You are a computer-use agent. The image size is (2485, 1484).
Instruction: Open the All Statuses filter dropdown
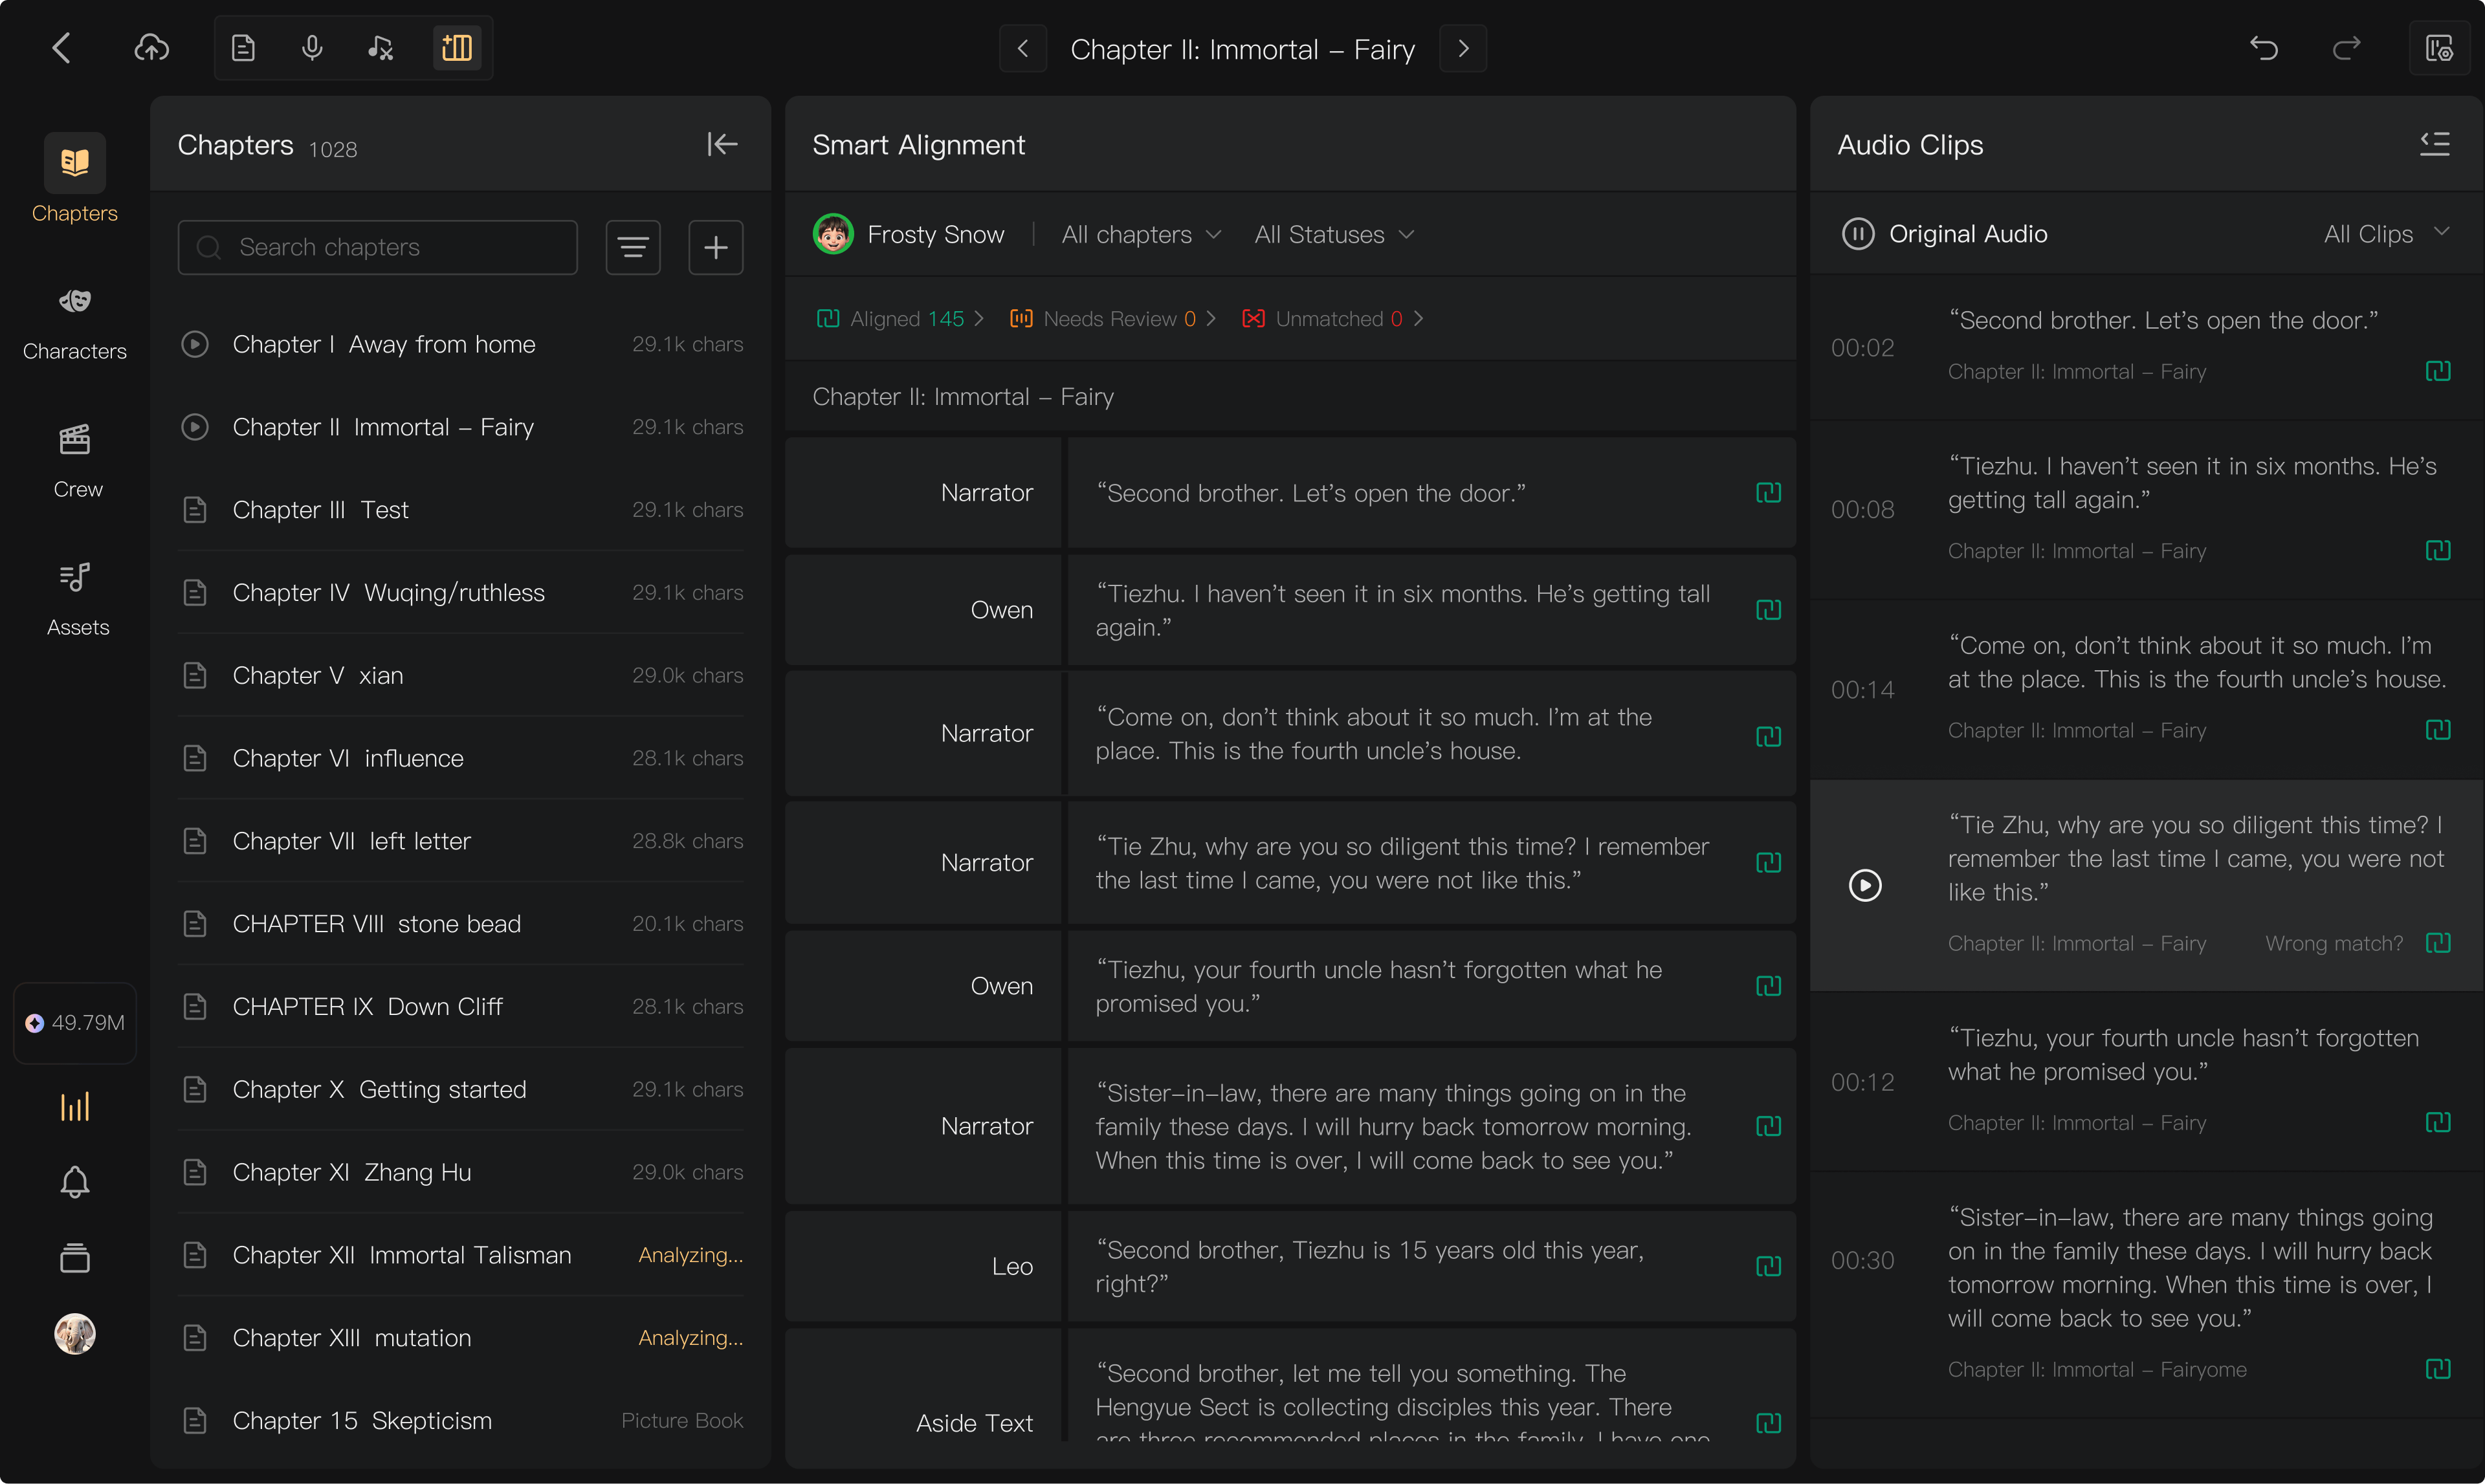[1334, 235]
